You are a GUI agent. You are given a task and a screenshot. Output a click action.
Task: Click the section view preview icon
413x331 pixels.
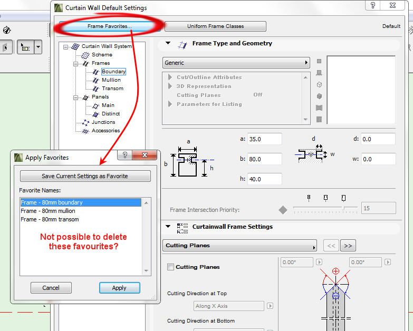(319, 108)
